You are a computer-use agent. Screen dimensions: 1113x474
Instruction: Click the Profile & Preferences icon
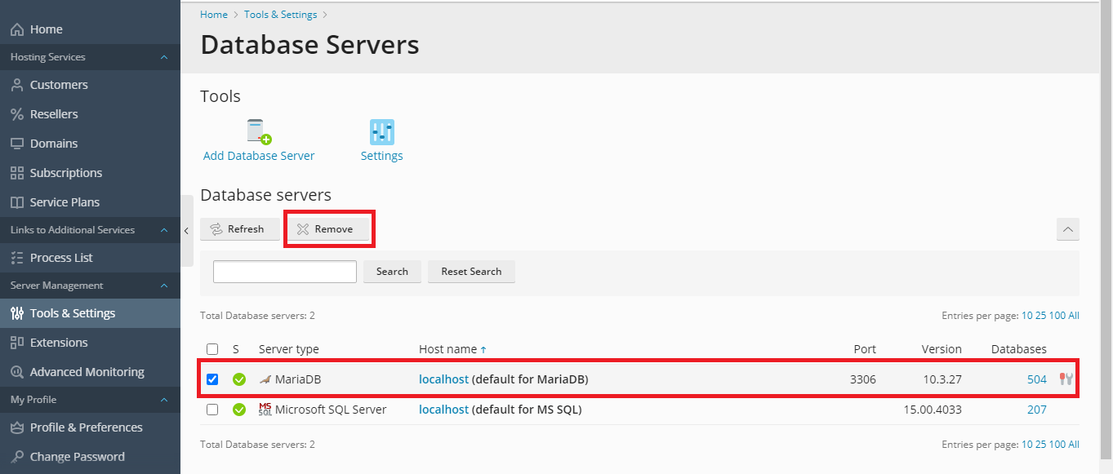(x=17, y=427)
